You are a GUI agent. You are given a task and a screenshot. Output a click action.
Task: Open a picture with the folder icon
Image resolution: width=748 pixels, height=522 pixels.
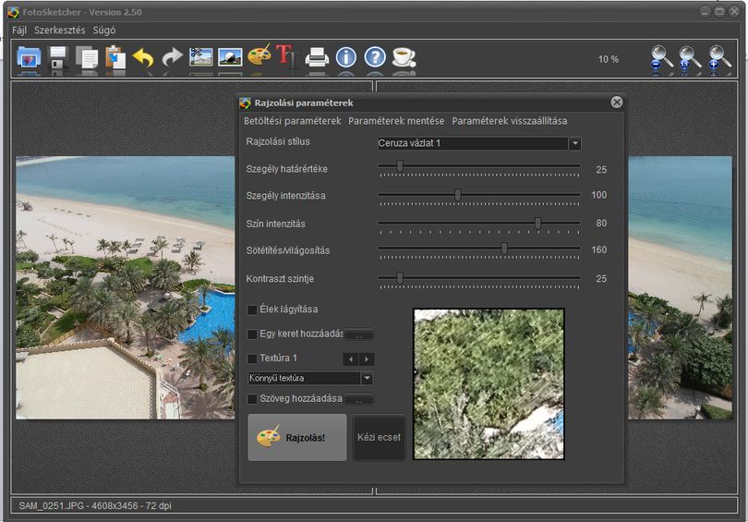click(29, 57)
